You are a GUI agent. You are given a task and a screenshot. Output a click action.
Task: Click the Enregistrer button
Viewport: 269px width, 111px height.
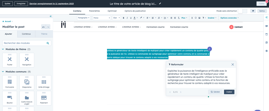(21, 4)
